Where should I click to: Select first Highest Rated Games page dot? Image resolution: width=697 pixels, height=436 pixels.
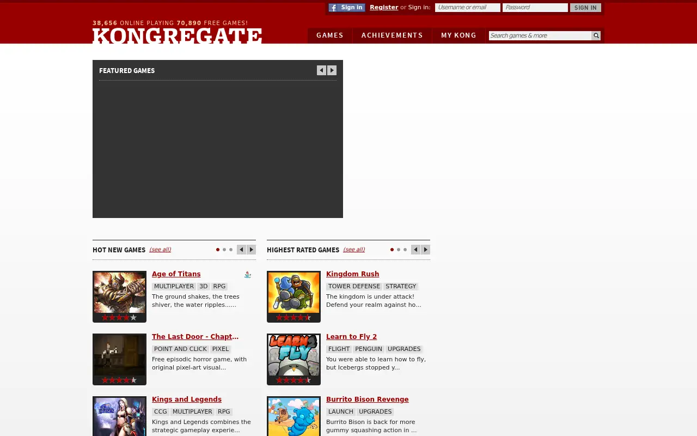coord(392,250)
